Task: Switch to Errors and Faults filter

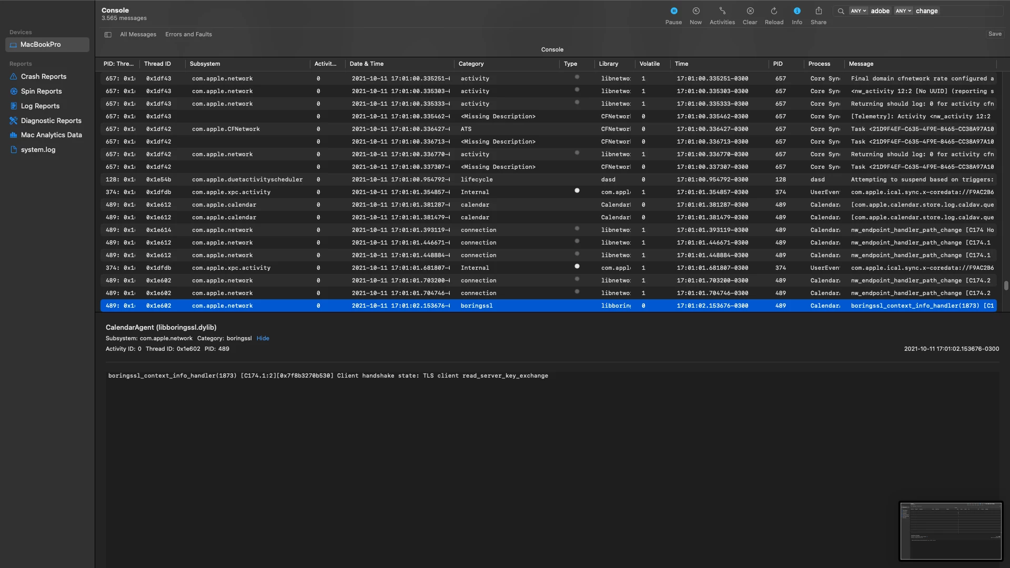Action: tap(188, 35)
